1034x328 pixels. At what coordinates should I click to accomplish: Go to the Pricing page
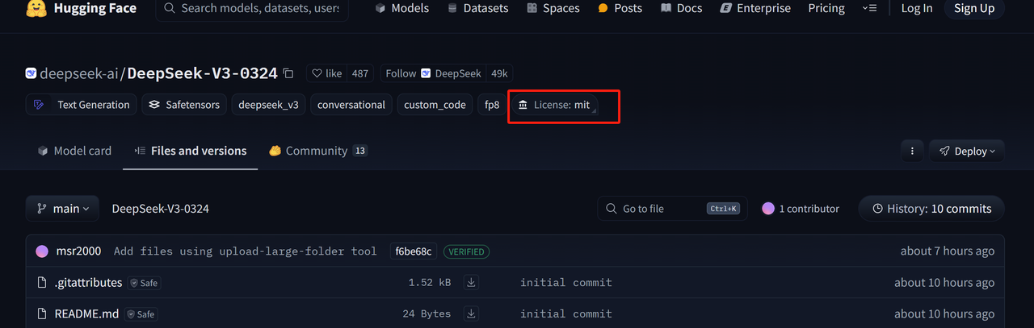click(826, 8)
